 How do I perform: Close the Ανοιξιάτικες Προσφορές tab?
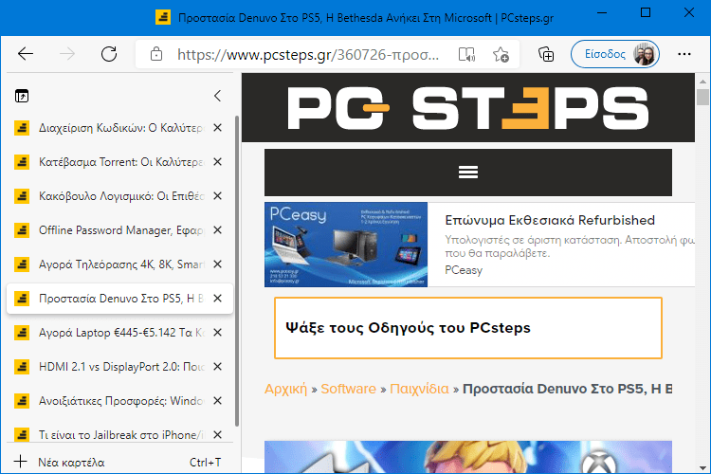(218, 400)
